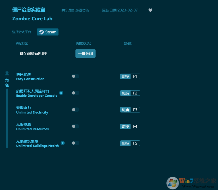Click the 无限电力 label
The width and height of the screenshot is (218, 190).
23,108
